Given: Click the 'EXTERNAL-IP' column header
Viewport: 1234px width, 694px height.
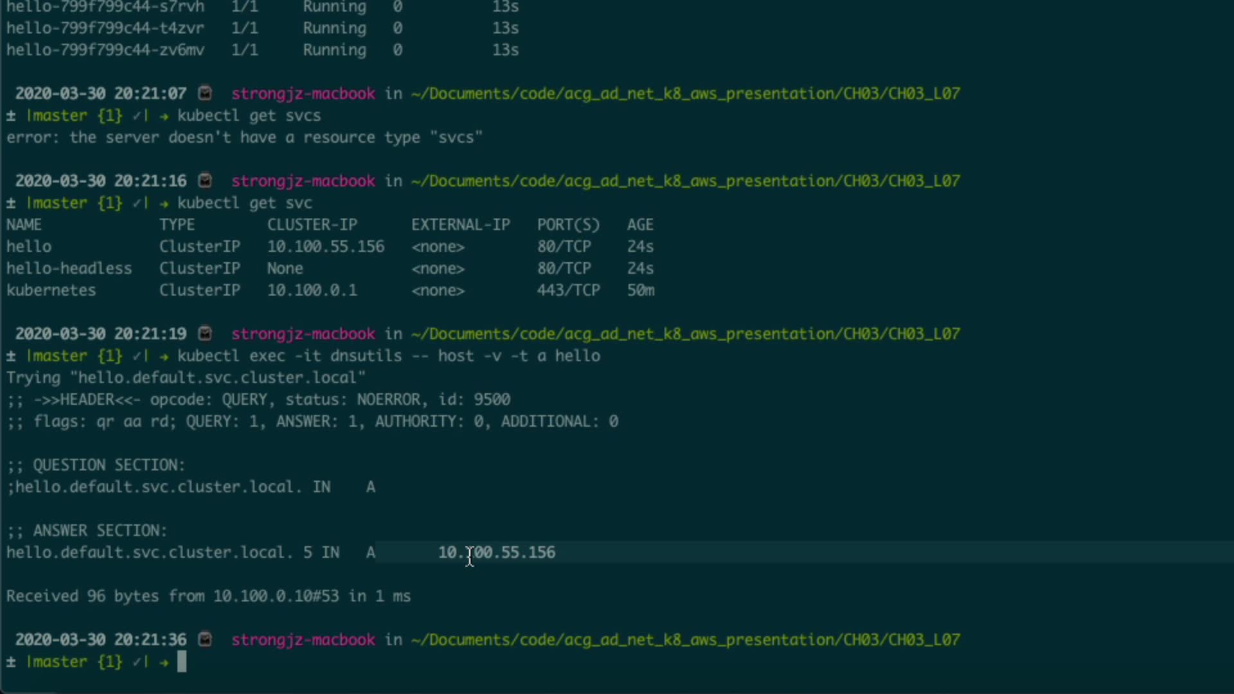Looking at the screenshot, I should [x=461, y=225].
